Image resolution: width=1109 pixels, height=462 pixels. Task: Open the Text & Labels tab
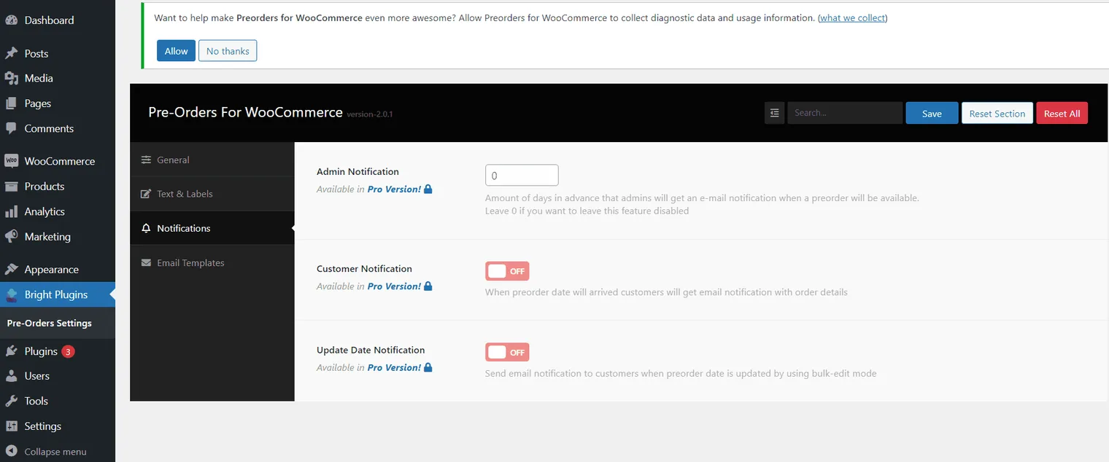tap(212, 194)
